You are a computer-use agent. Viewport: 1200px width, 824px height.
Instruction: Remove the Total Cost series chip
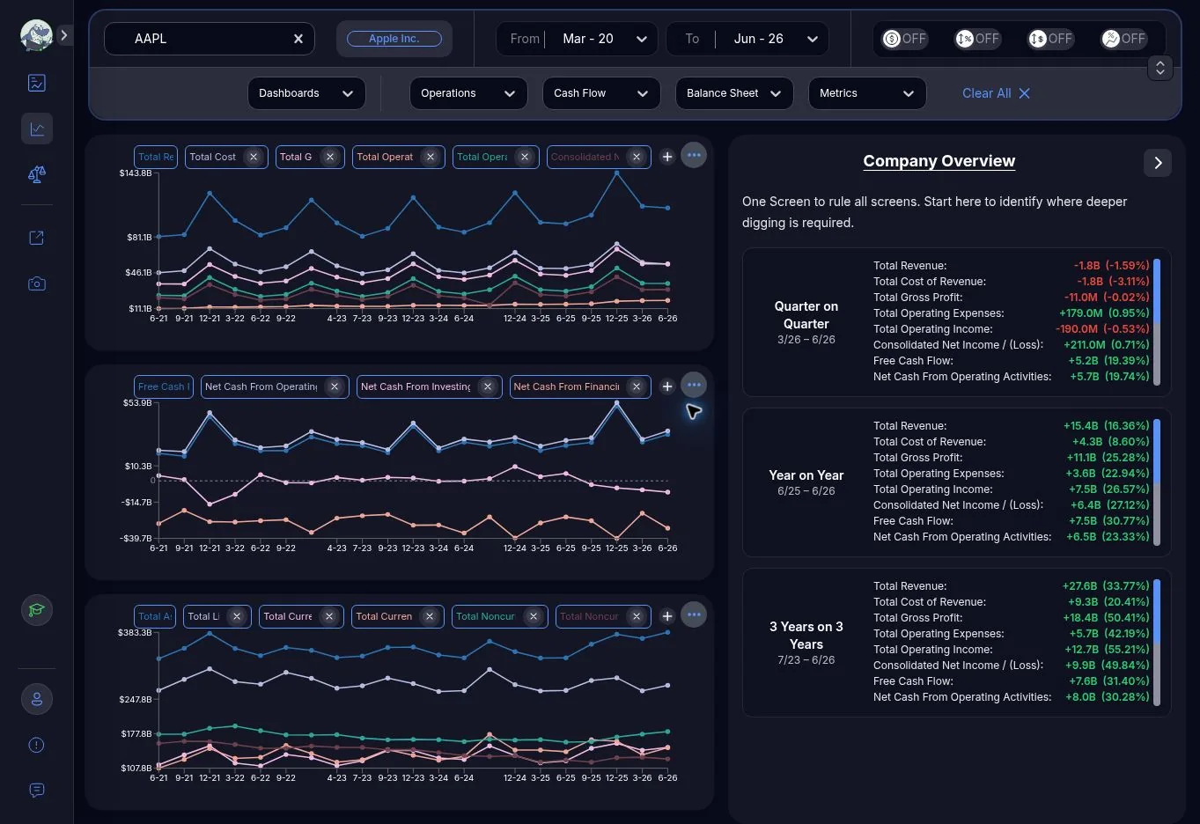coord(254,157)
